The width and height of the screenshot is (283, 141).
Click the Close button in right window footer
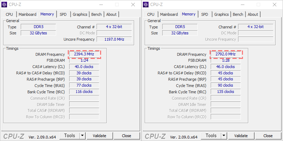[268, 136]
